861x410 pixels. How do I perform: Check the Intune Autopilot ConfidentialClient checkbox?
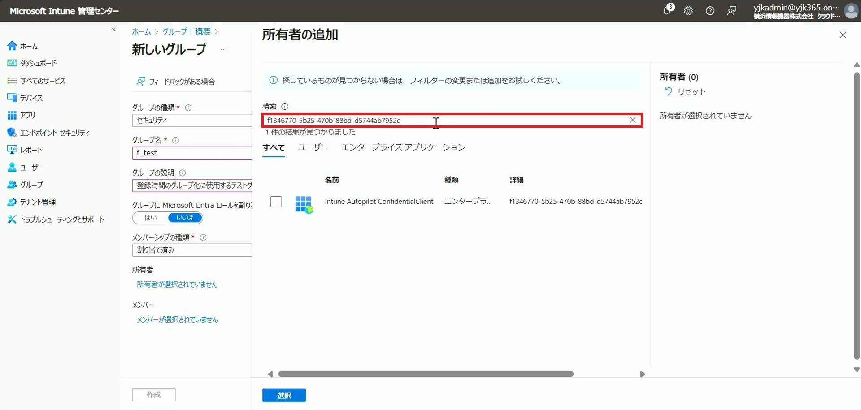tap(276, 202)
